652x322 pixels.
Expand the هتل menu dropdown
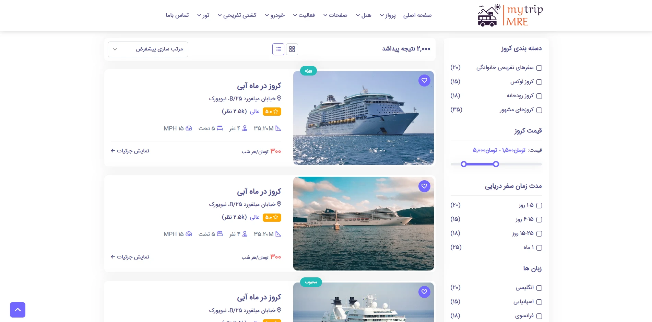click(x=363, y=15)
